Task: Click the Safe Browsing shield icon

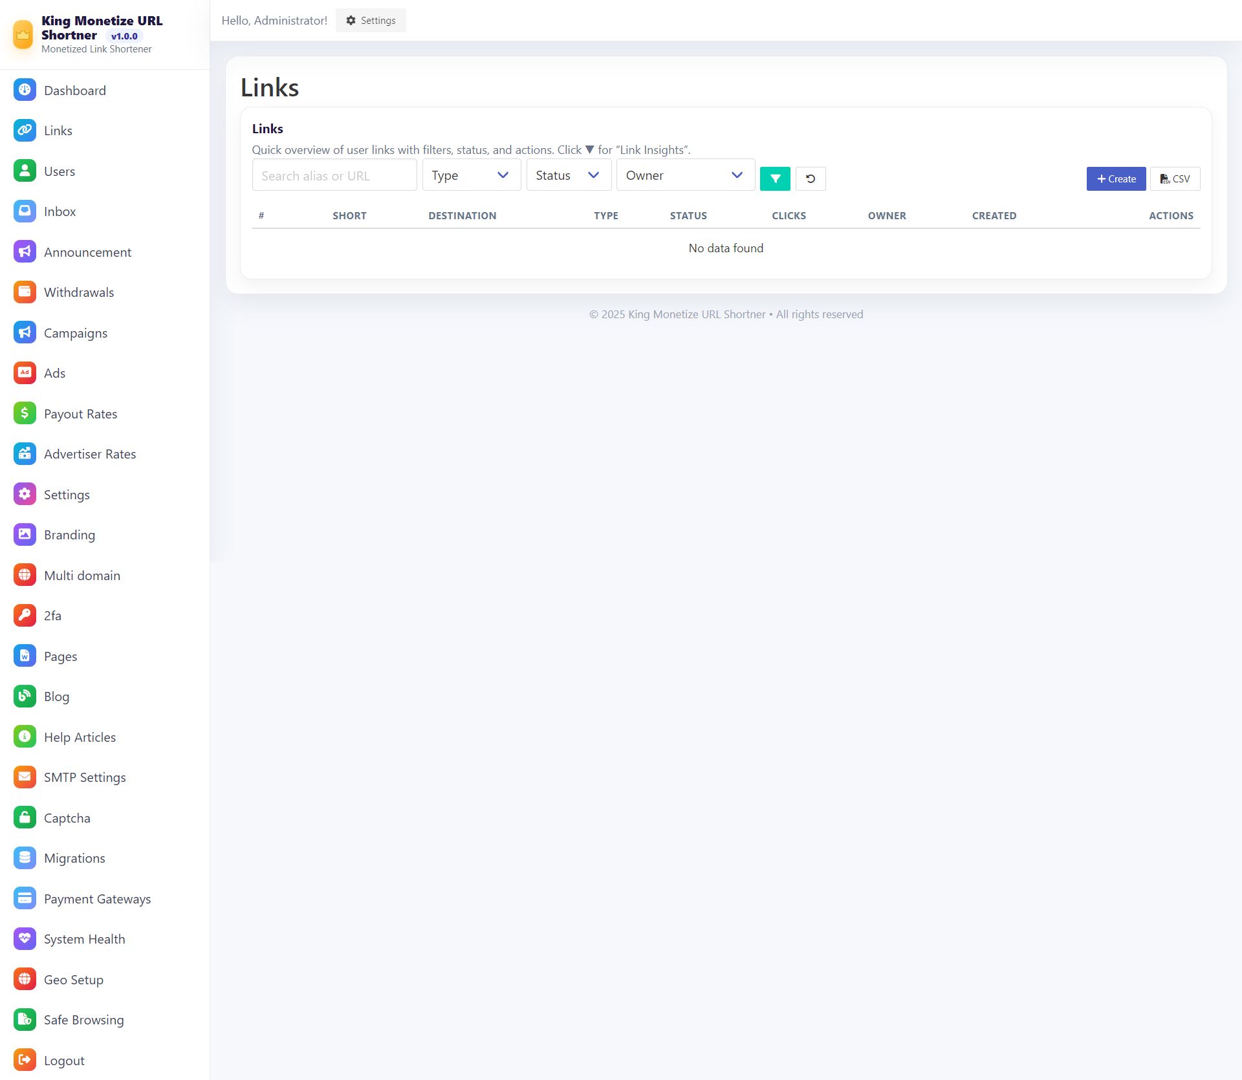Action: tap(25, 1019)
